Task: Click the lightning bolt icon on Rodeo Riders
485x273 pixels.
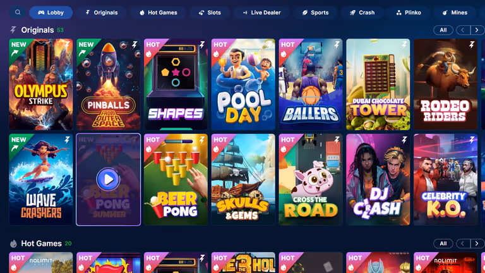Action: tap(472, 45)
